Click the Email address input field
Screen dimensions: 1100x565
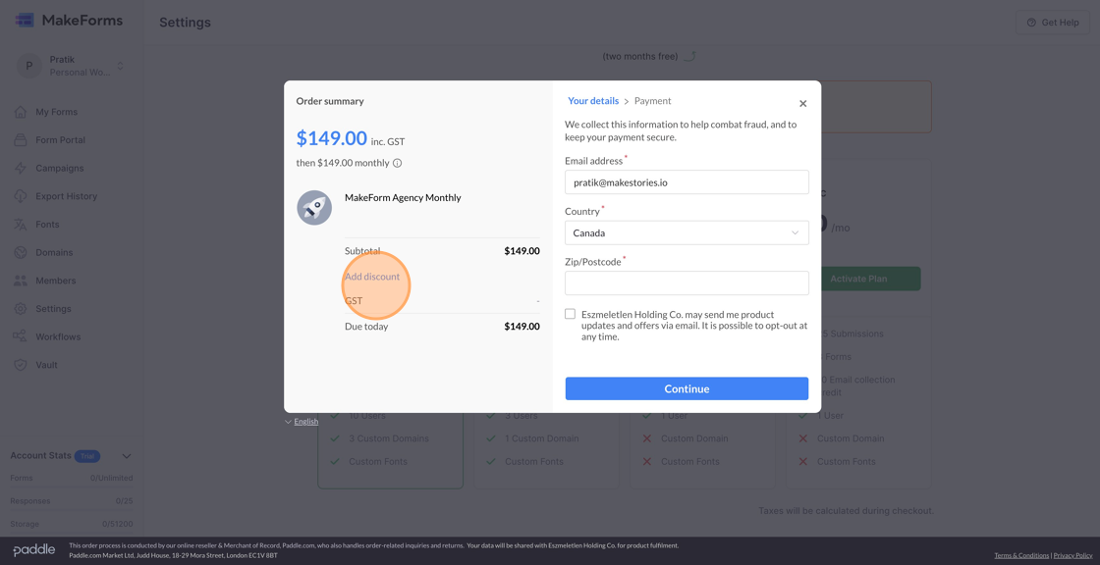(686, 181)
